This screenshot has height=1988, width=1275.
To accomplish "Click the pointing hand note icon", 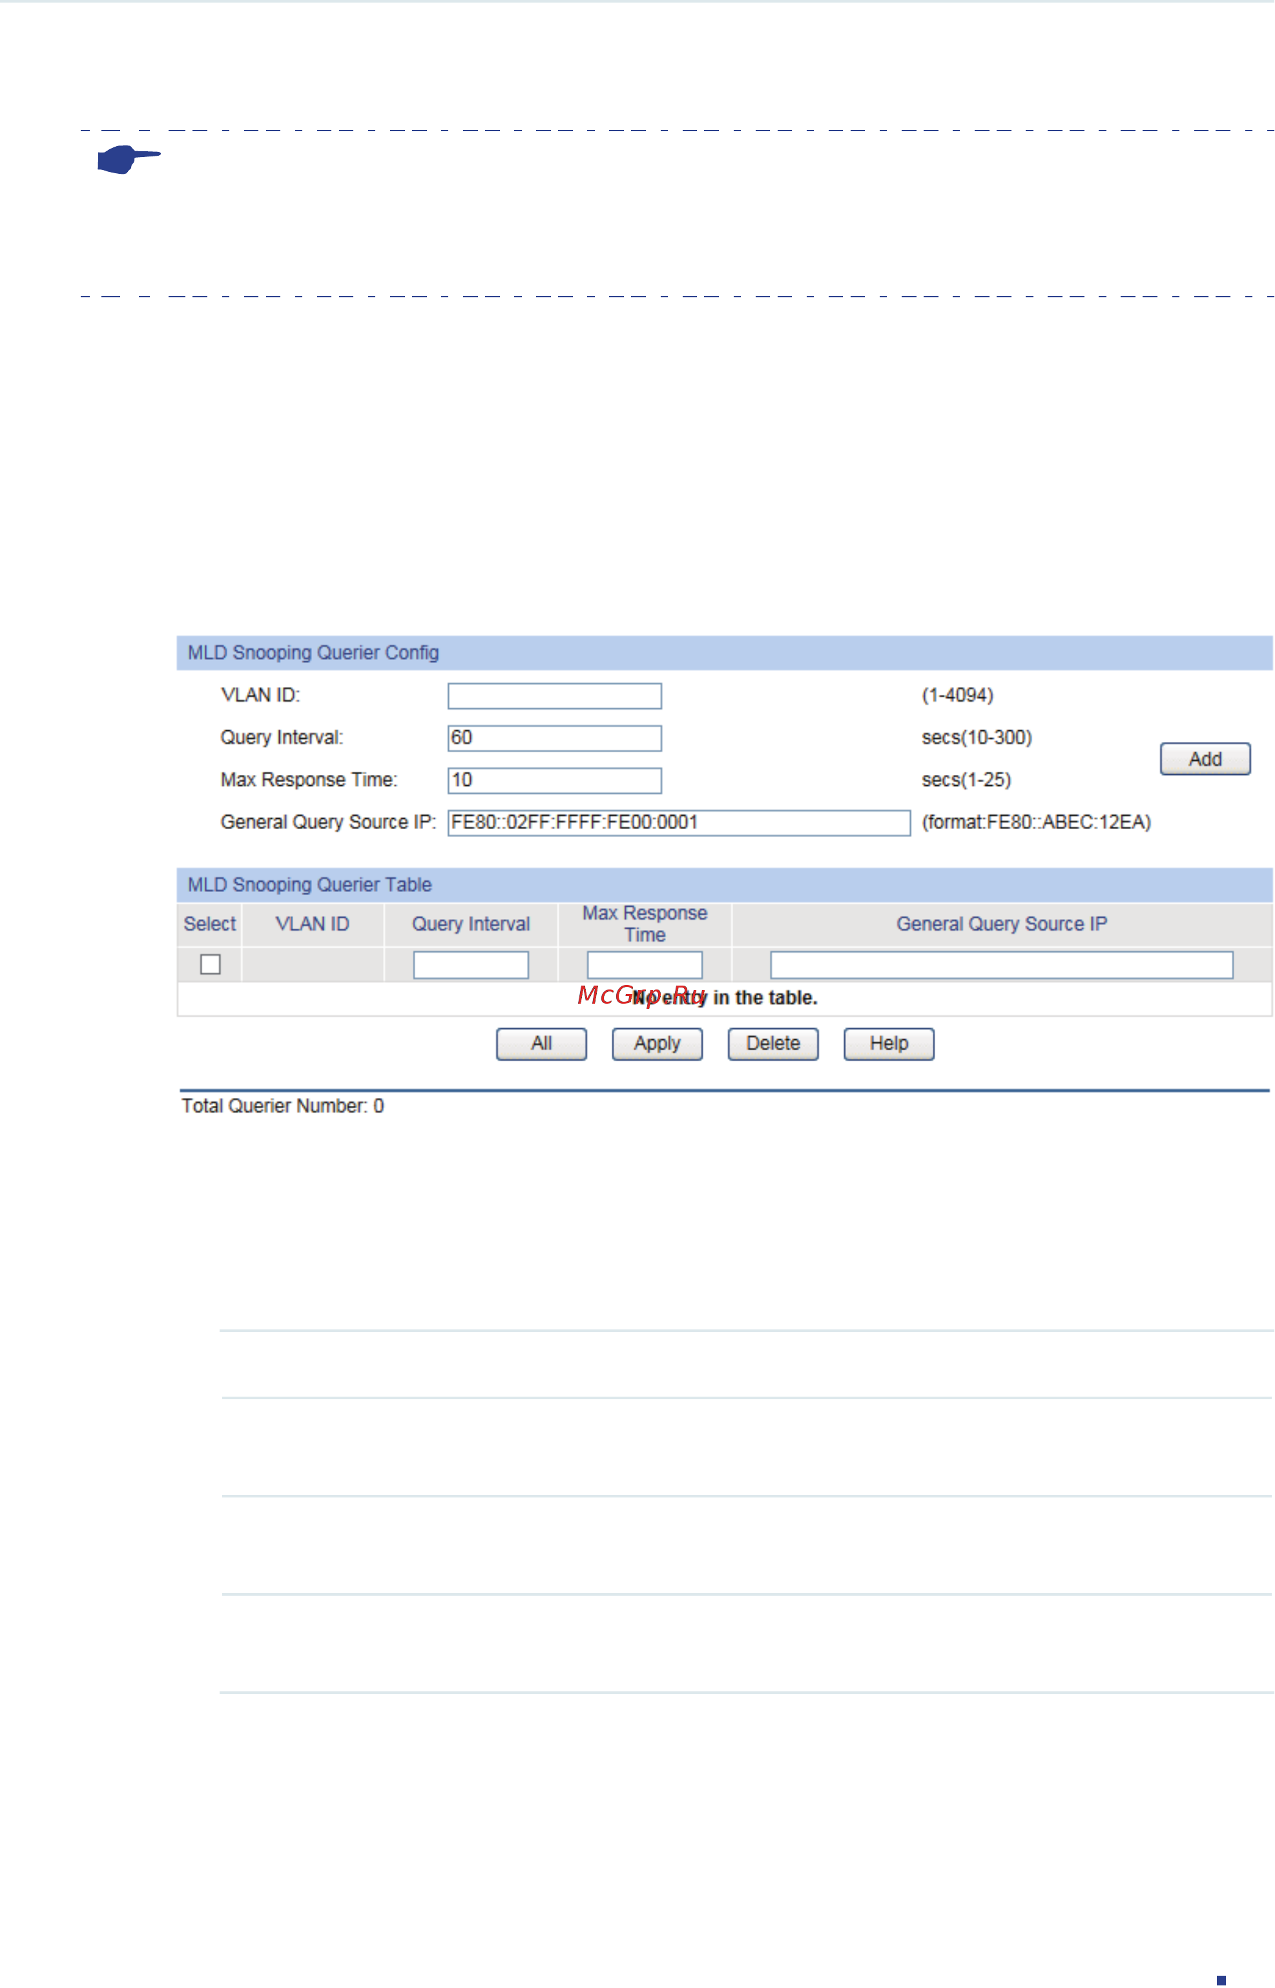I will 129,159.
